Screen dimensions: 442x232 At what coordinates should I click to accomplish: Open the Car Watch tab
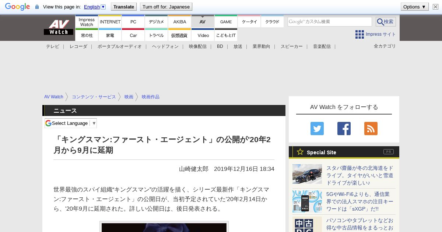pyautogui.click(x=133, y=35)
